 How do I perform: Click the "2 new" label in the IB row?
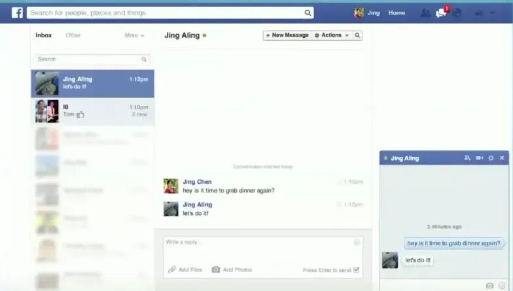tap(140, 114)
